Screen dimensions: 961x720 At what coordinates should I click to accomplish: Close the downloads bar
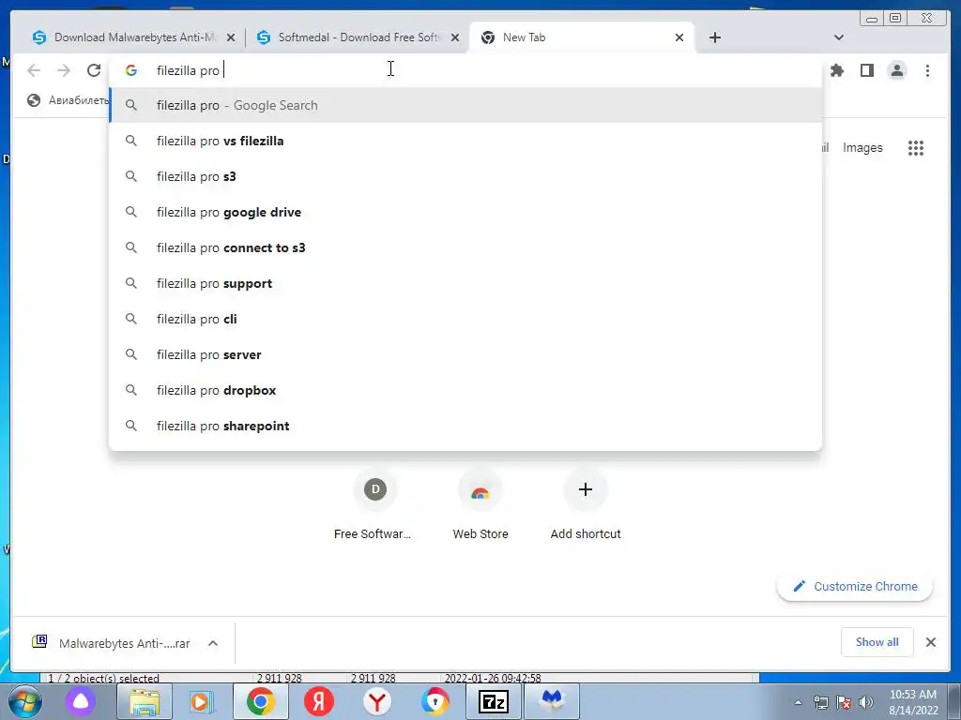pyautogui.click(x=930, y=641)
